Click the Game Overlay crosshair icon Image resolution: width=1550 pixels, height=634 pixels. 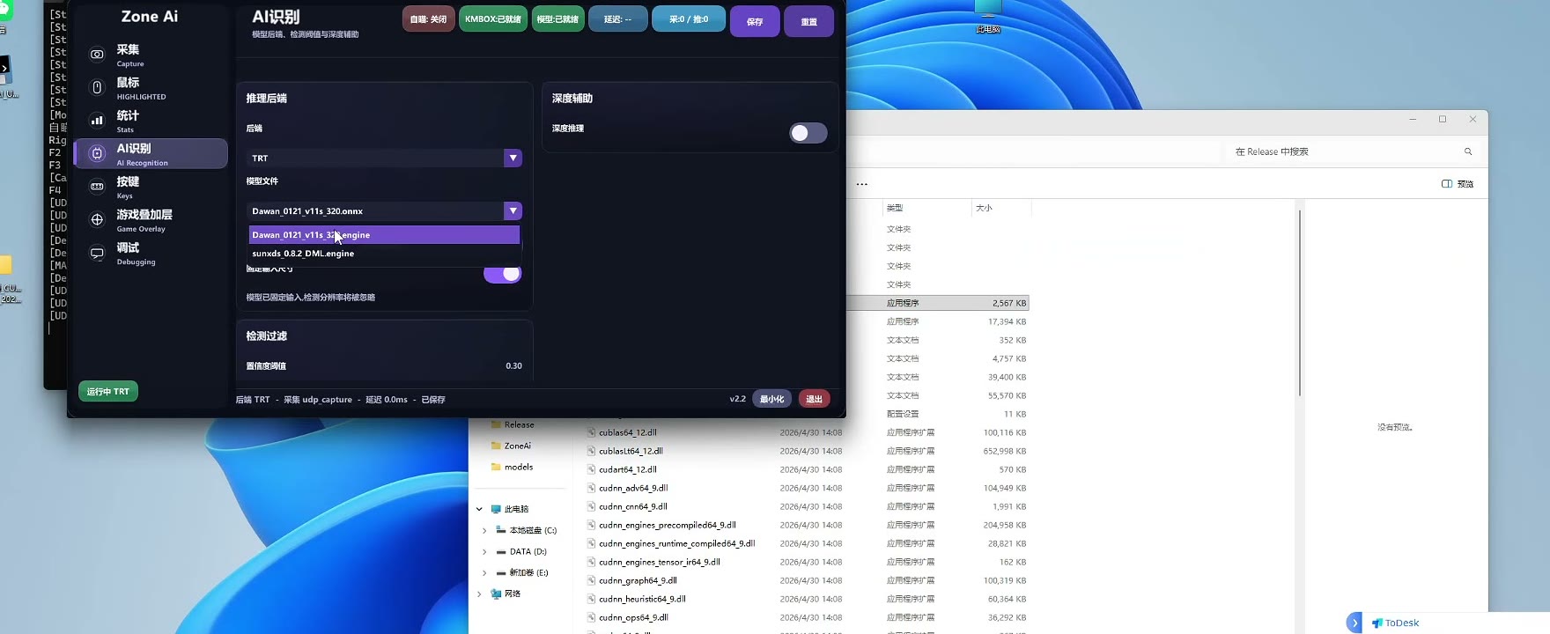(97, 219)
